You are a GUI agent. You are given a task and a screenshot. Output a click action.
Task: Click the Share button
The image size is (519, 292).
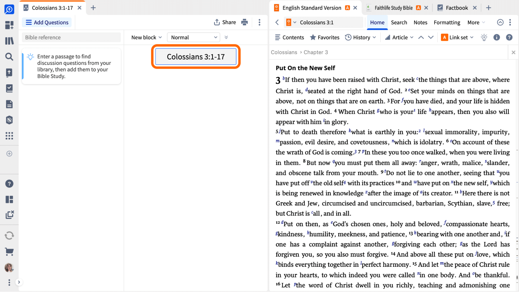click(225, 22)
